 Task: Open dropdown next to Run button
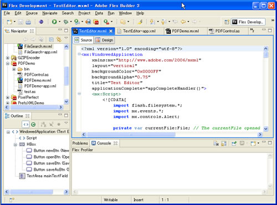pyautogui.click(x=59, y=22)
